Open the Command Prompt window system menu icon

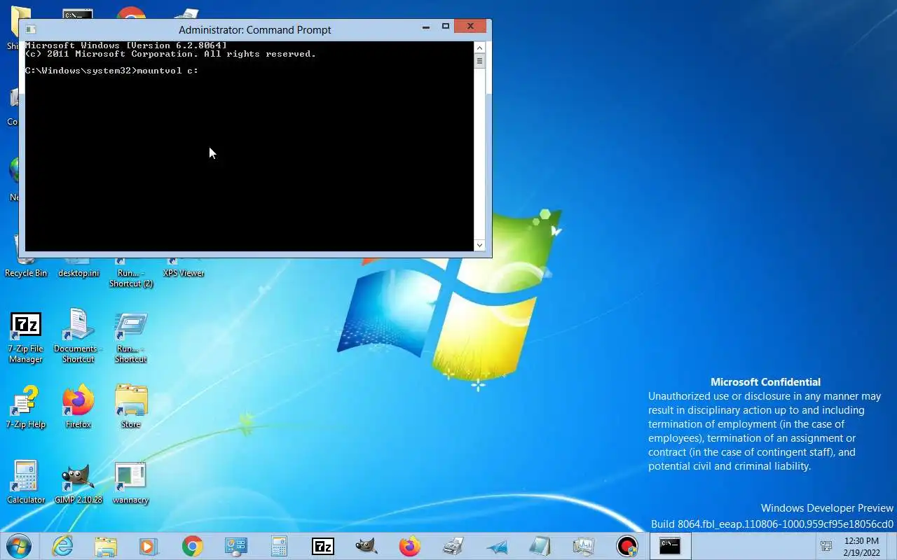coord(30,29)
